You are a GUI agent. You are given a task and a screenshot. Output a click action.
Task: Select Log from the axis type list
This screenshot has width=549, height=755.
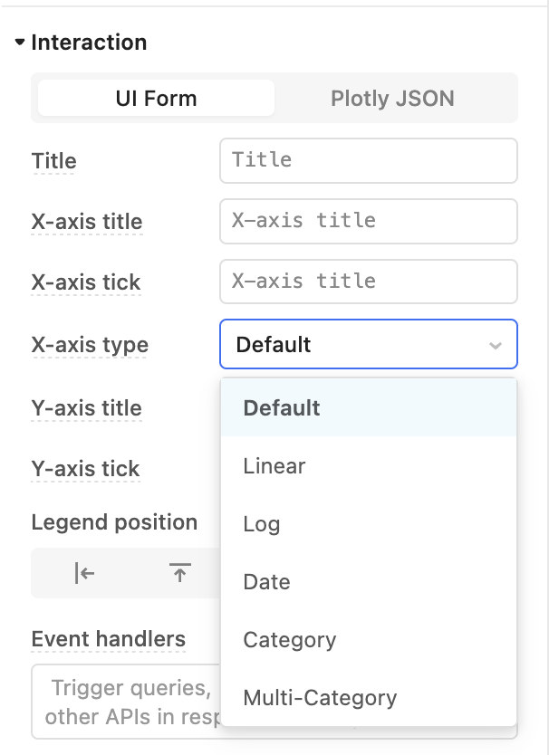(x=369, y=524)
